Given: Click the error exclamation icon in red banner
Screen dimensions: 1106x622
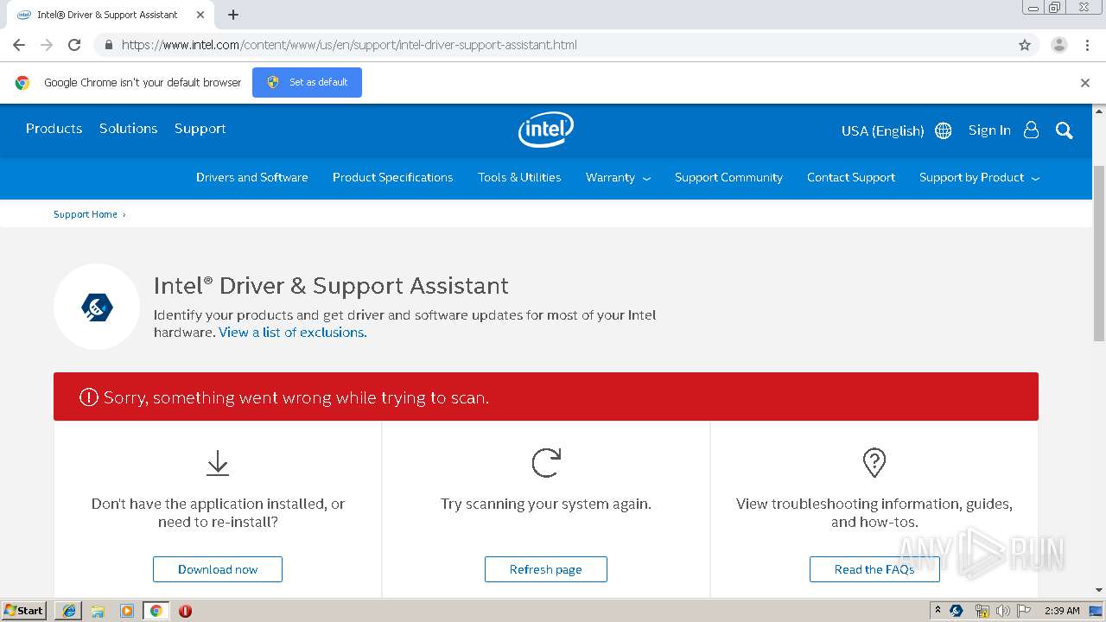Looking at the screenshot, I should [88, 397].
